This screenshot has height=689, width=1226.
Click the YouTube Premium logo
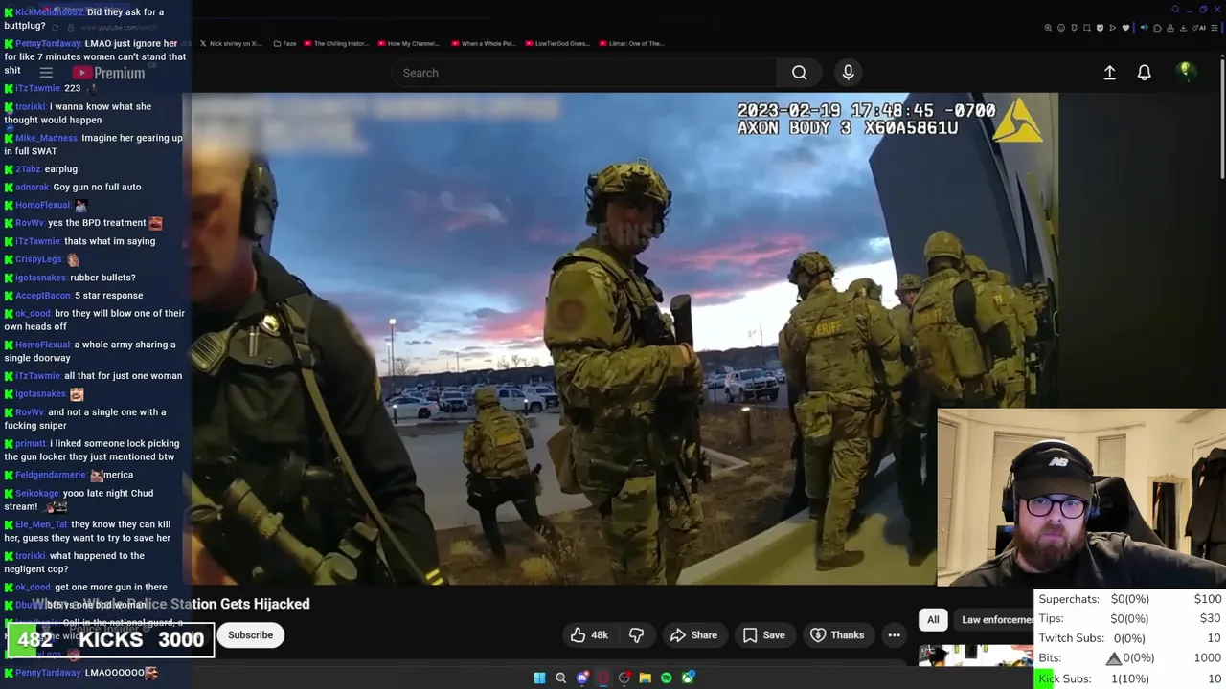(108, 73)
